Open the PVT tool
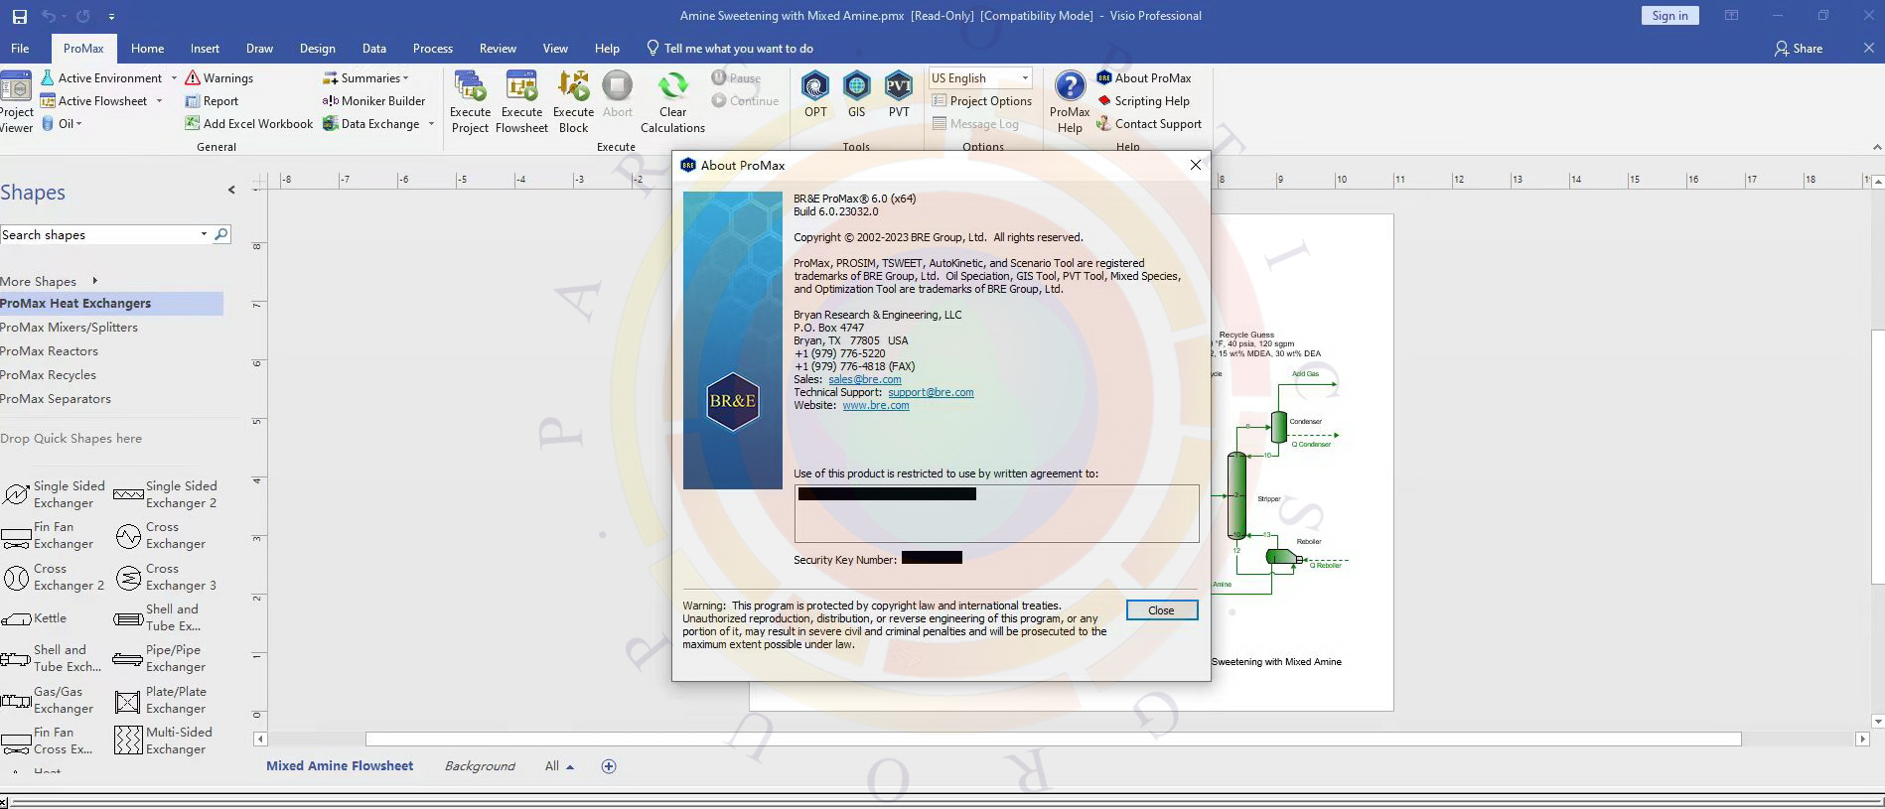The height and width of the screenshot is (809, 1885). point(899,95)
